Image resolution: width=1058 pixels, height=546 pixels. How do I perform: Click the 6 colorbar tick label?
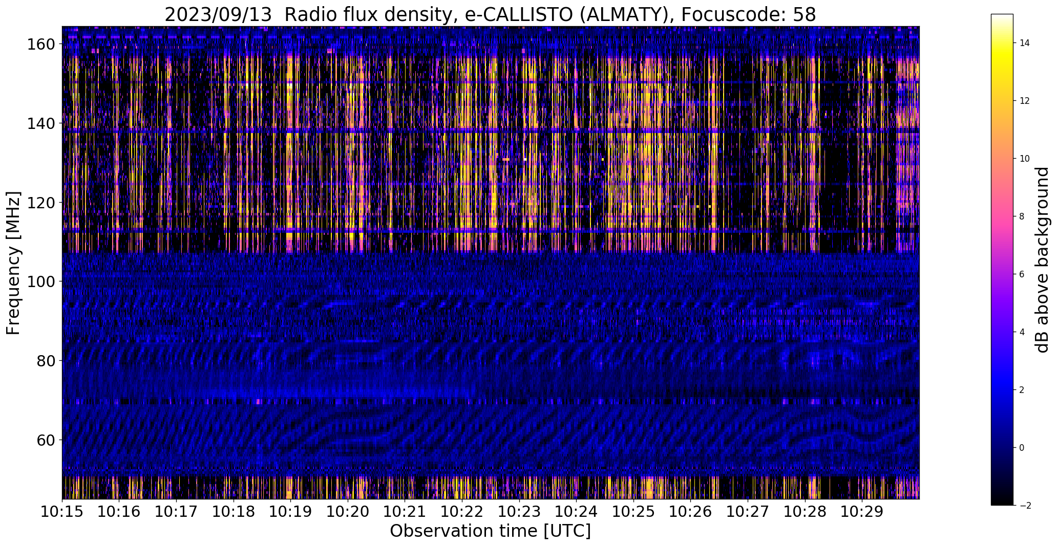point(1022,274)
